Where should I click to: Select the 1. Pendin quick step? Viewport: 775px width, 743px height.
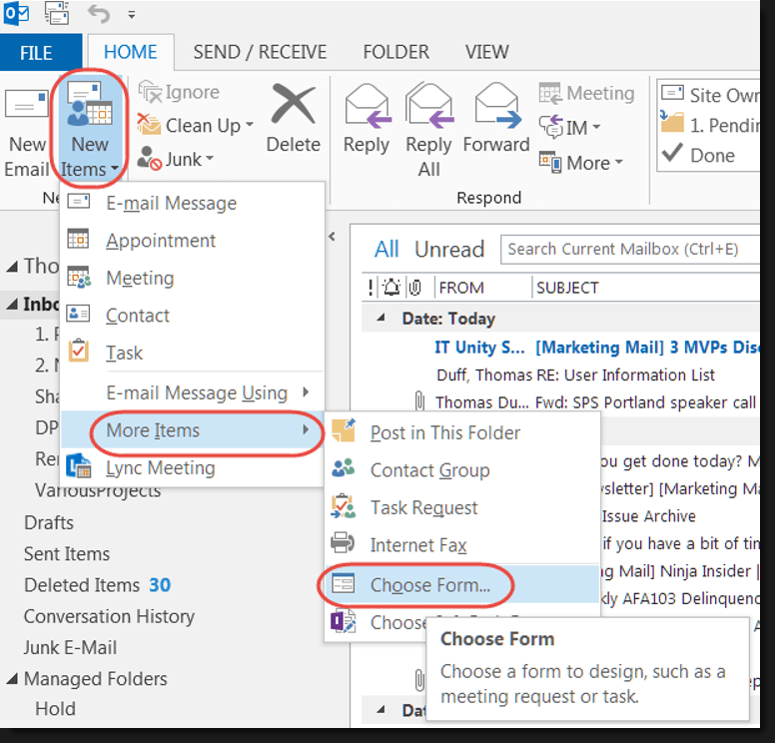point(710,125)
